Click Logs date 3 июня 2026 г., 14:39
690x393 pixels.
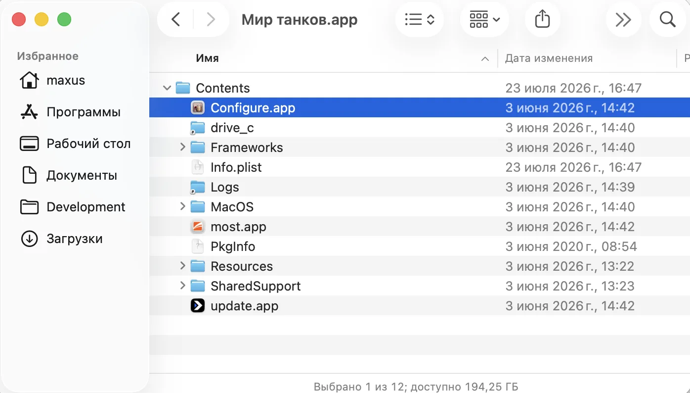[x=570, y=187]
